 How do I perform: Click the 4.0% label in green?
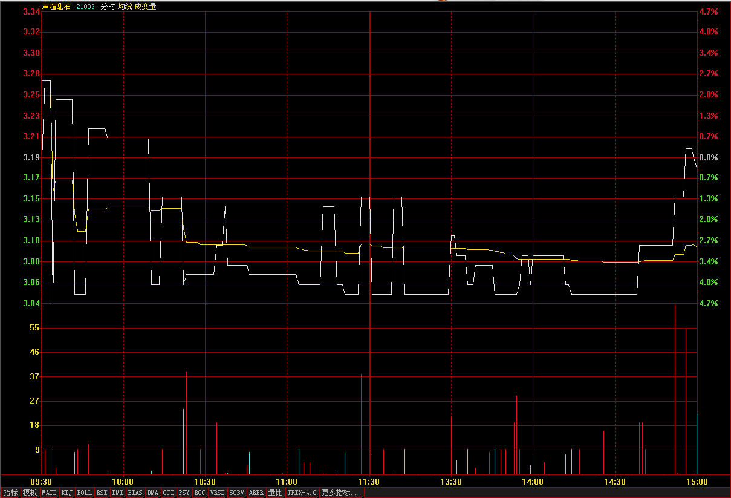[x=708, y=282]
